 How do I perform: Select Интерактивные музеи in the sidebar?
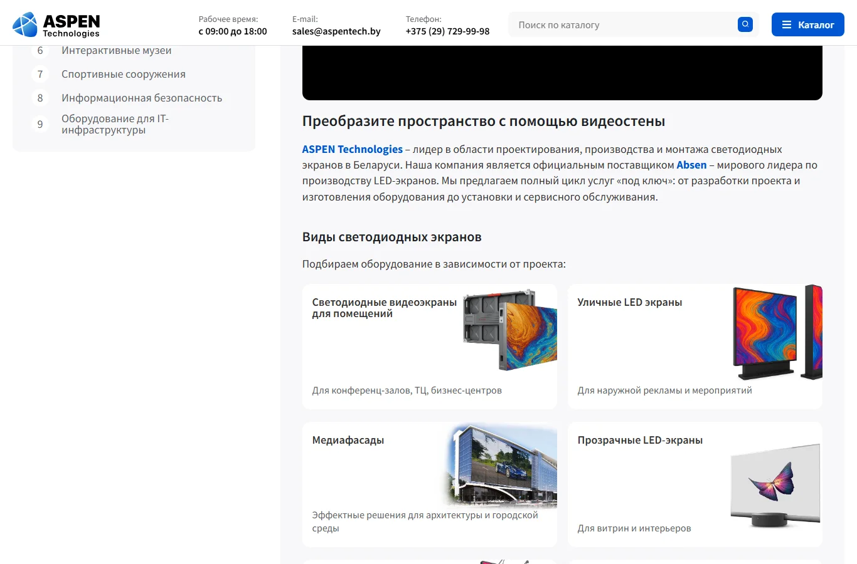click(x=117, y=50)
